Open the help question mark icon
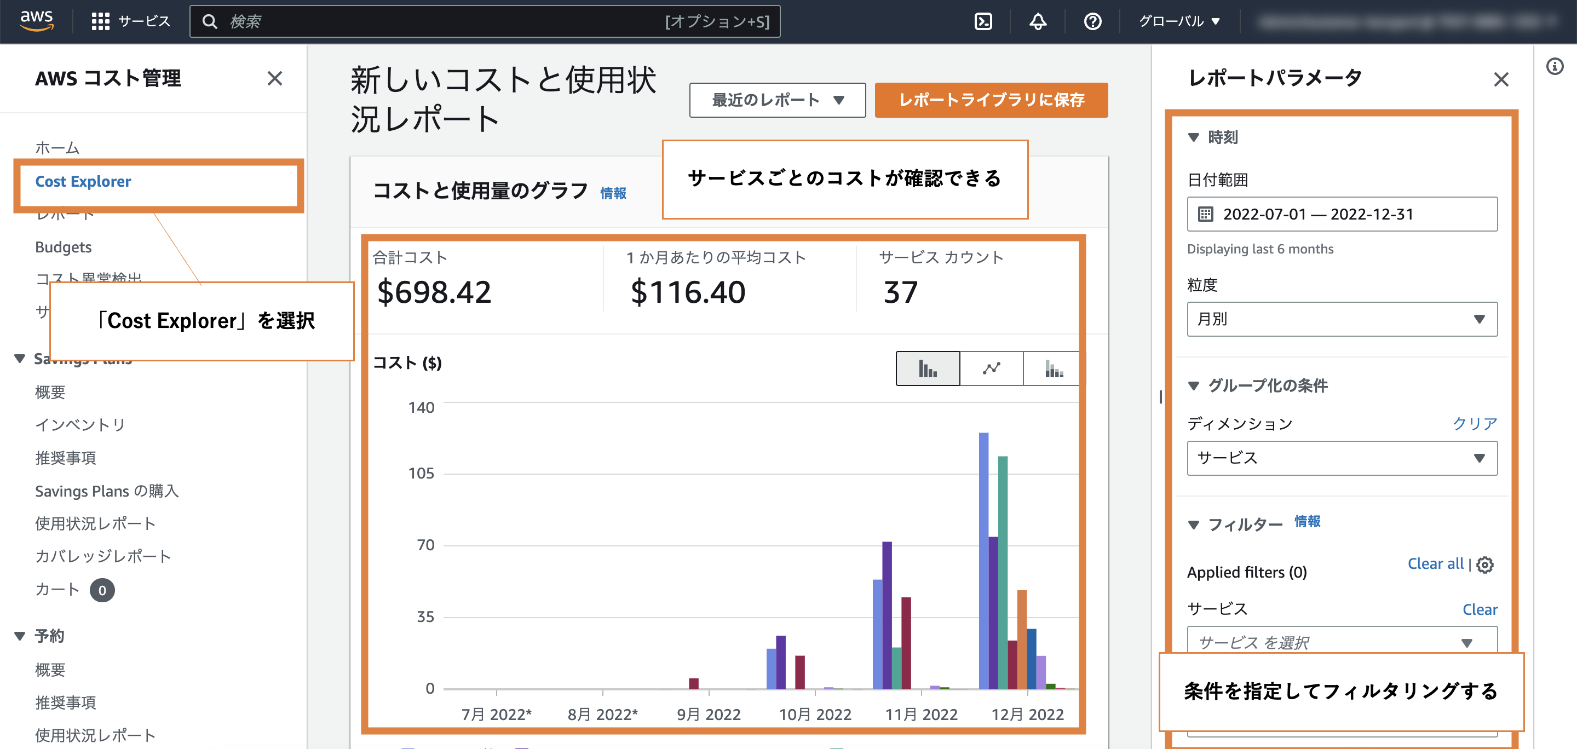Viewport: 1577px width, 749px height. [x=1093, y=21]
